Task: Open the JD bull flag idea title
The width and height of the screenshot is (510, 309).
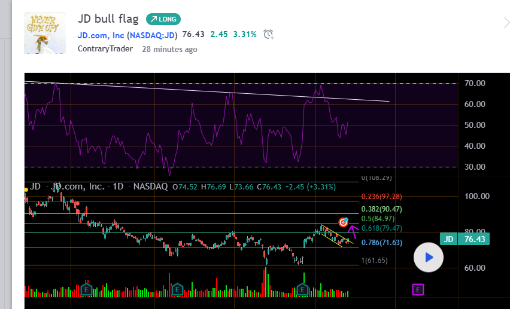Action: click(108, 19)
